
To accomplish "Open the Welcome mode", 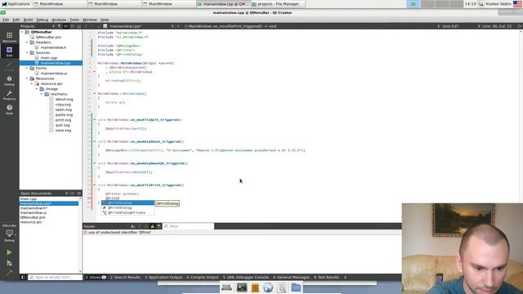I will (x=9, y=37).
